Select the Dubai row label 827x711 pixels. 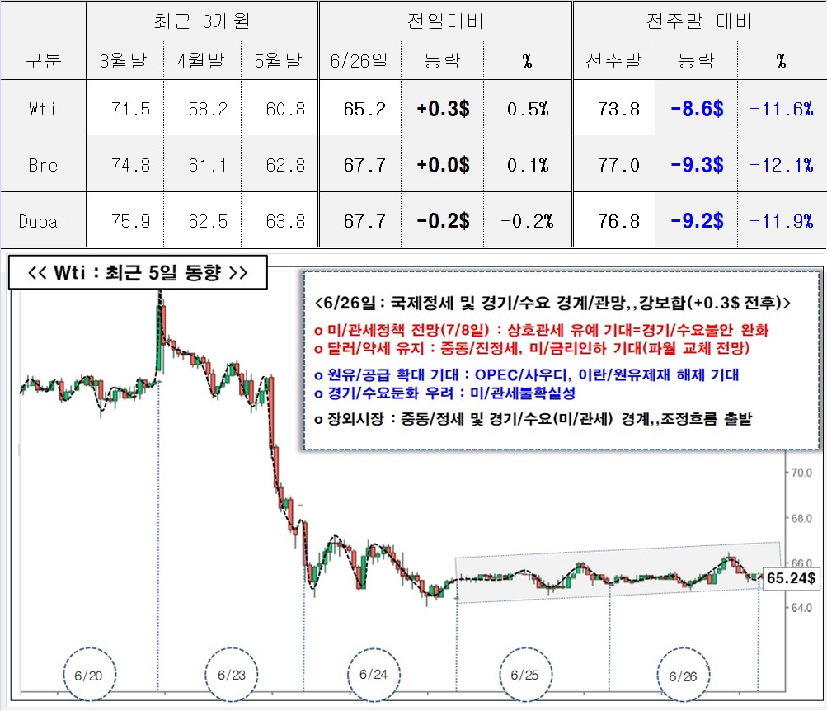42,221
